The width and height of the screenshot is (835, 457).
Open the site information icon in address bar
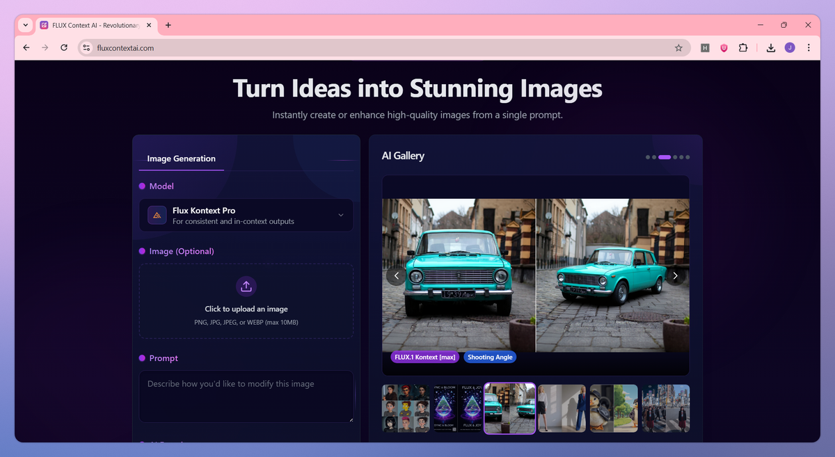(x=86, y=48)
